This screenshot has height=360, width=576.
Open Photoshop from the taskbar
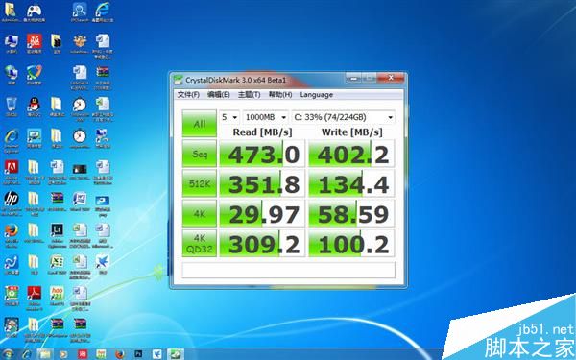(x=138, y=354)
